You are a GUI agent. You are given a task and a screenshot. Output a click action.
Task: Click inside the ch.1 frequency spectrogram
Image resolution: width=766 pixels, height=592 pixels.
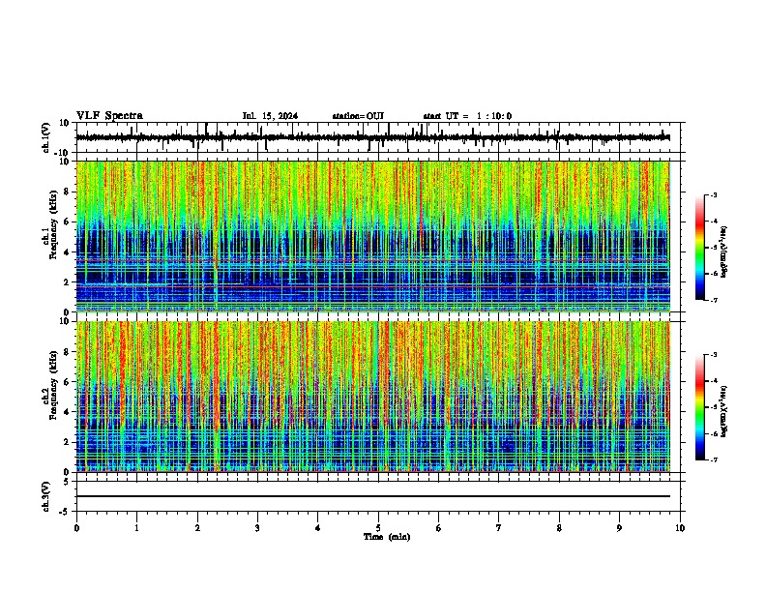pyautogui.click(x=372, y=236)
